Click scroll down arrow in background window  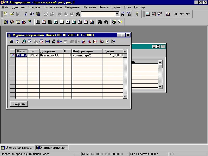pos(160,87)
